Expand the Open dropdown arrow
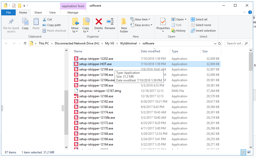 tap(185, 19)
